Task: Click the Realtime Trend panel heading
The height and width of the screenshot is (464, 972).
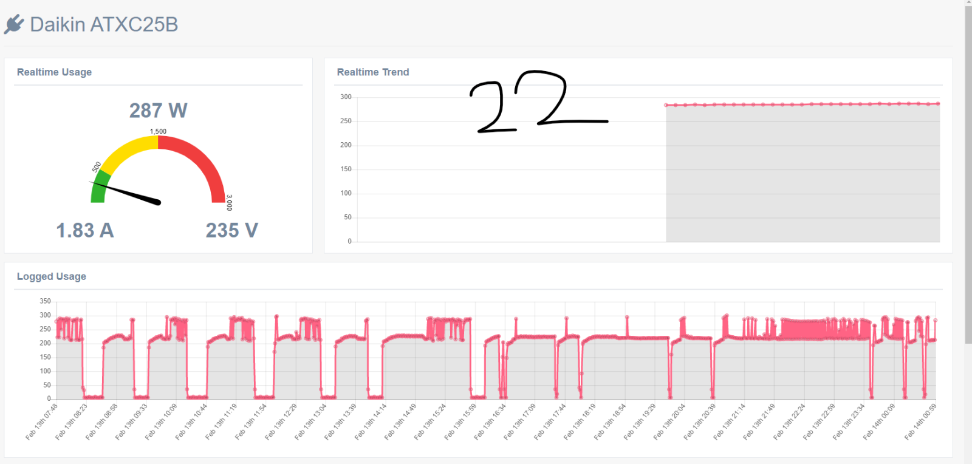Action: pyautogui.click(x=373, y=72)
